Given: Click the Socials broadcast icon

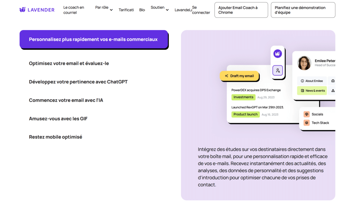Looking at the screenshot, I should (x=306, y=114).
